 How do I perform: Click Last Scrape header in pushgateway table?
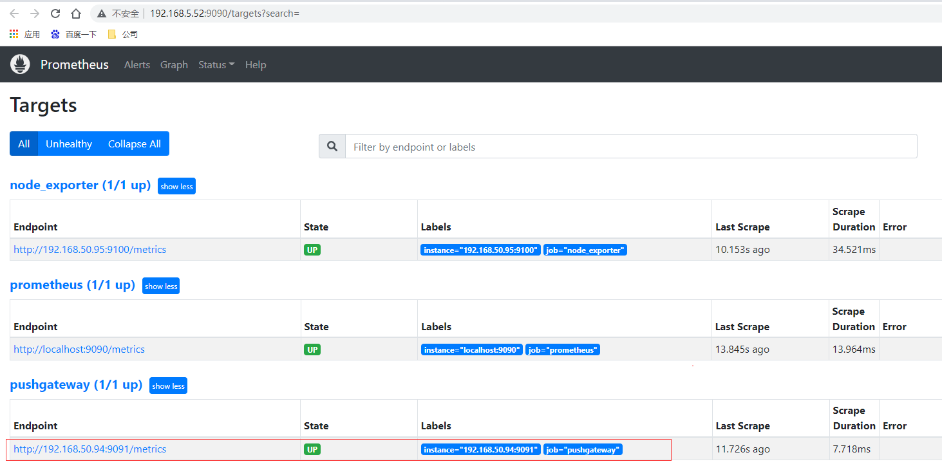point(742,426)
